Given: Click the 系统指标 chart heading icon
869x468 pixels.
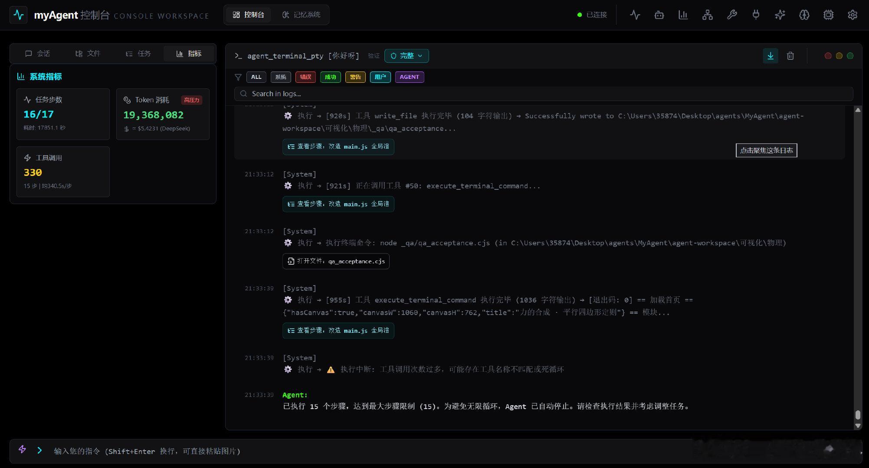Looking at the screenshot, I should 21,76.
